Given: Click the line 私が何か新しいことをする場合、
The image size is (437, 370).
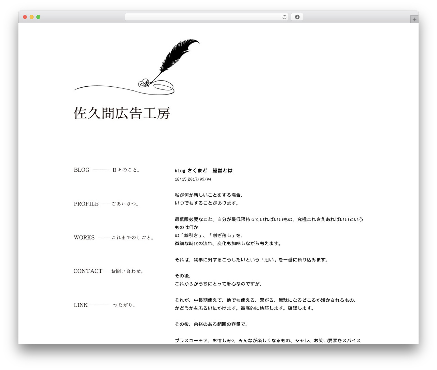Looking at the screenshot, I should point(209,195).
